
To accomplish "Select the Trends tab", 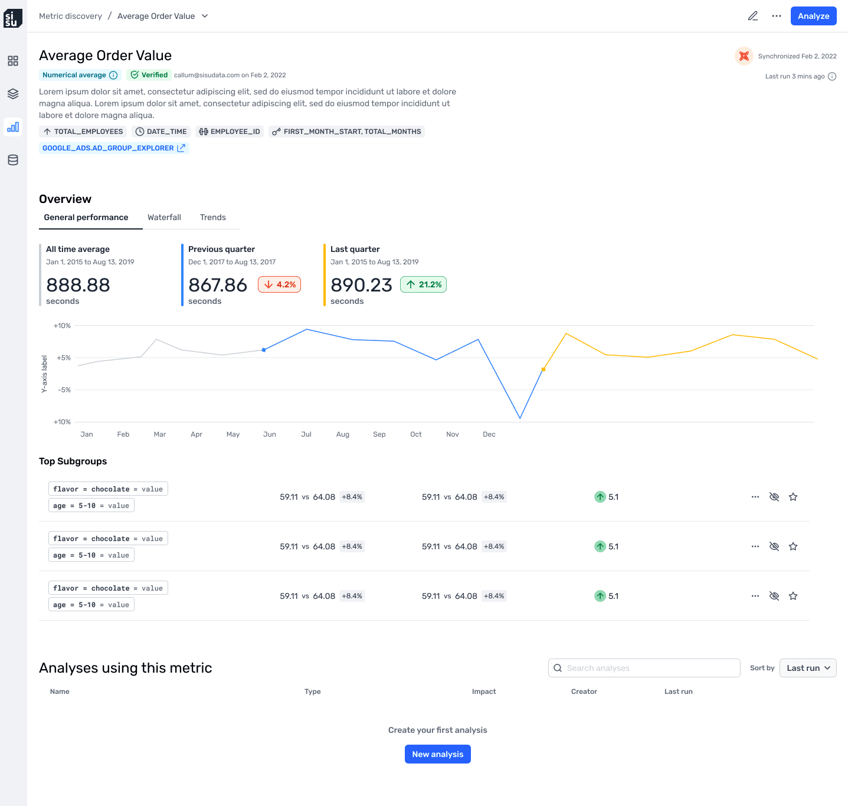I will click(212, 217).
